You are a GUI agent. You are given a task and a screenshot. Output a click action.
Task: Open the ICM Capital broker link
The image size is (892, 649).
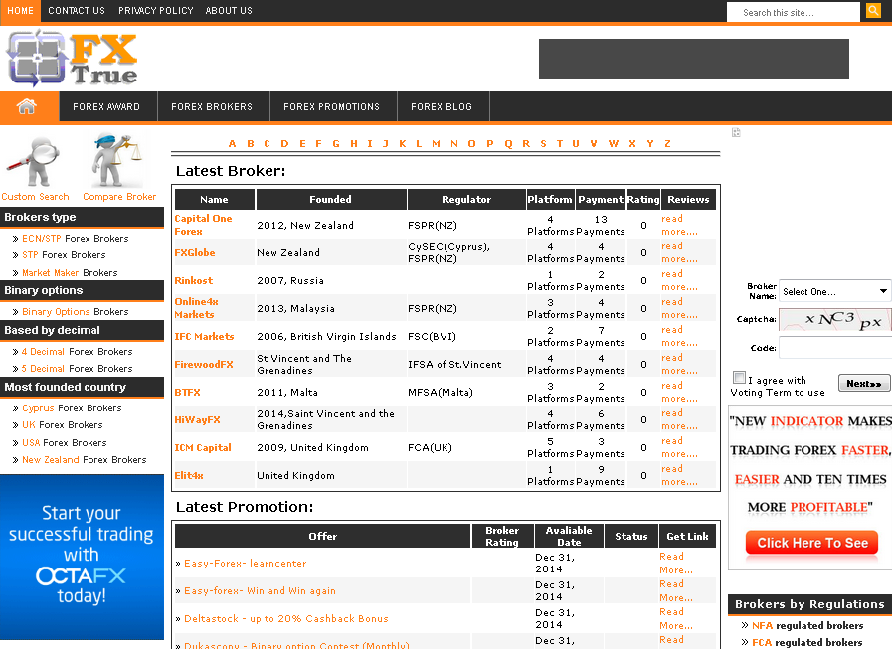pyautogui.click(x=203, y=447)
